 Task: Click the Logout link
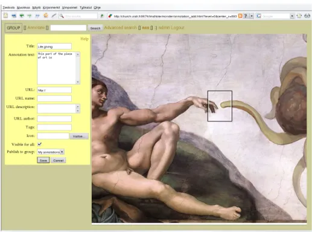coord(177,28)
